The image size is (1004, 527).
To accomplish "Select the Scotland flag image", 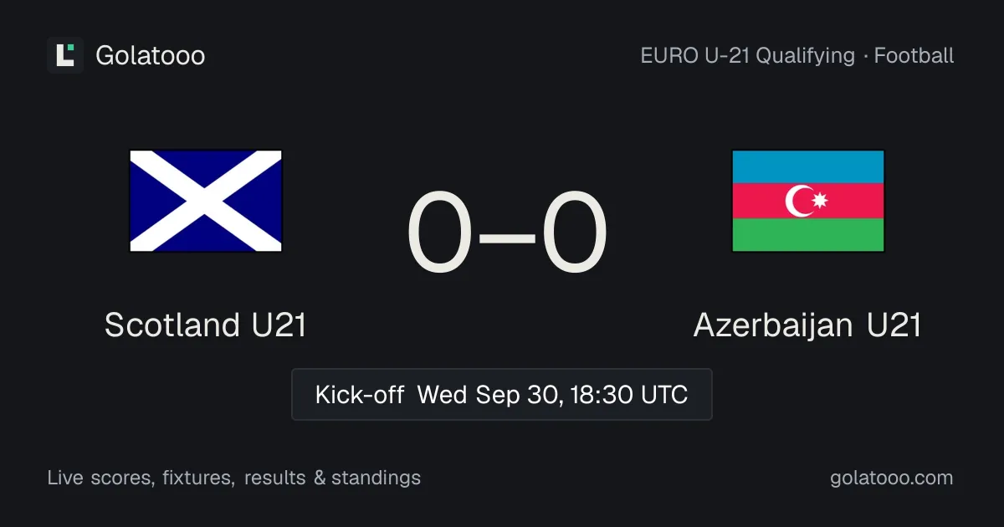I will pyautogui.click(x=206, y=201).
